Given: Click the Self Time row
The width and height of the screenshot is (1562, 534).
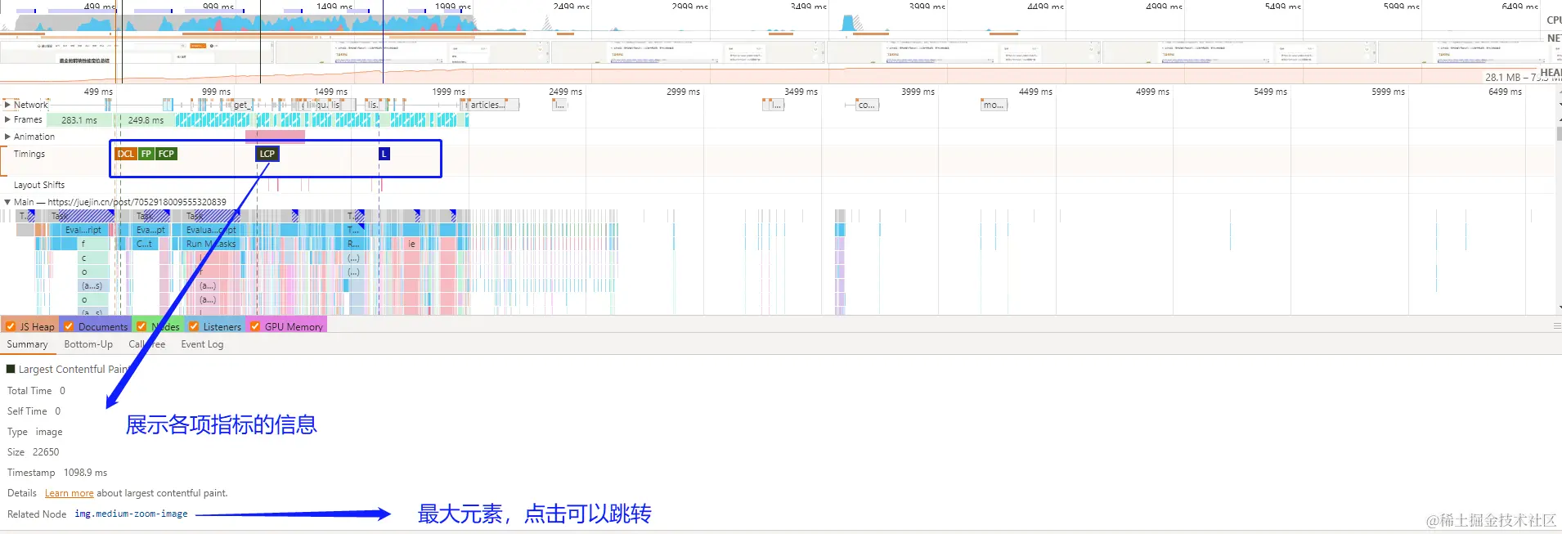Looking at the screenshot, I should coord(34,411).
